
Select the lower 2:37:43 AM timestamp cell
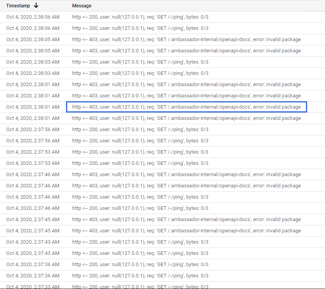[x=33, y=253]
